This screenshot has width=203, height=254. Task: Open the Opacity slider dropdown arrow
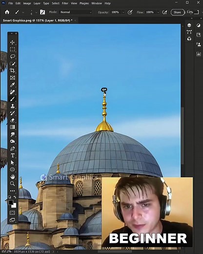[x=123, y=12]
